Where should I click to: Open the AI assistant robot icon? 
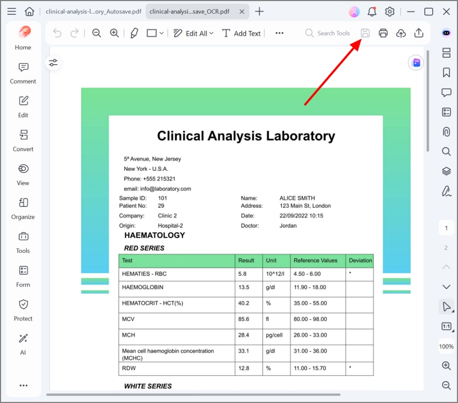(446, 33)
